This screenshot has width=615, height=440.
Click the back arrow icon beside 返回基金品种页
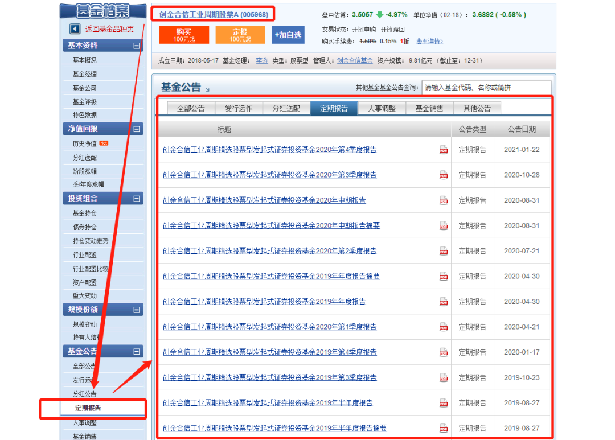pos(75,28)
